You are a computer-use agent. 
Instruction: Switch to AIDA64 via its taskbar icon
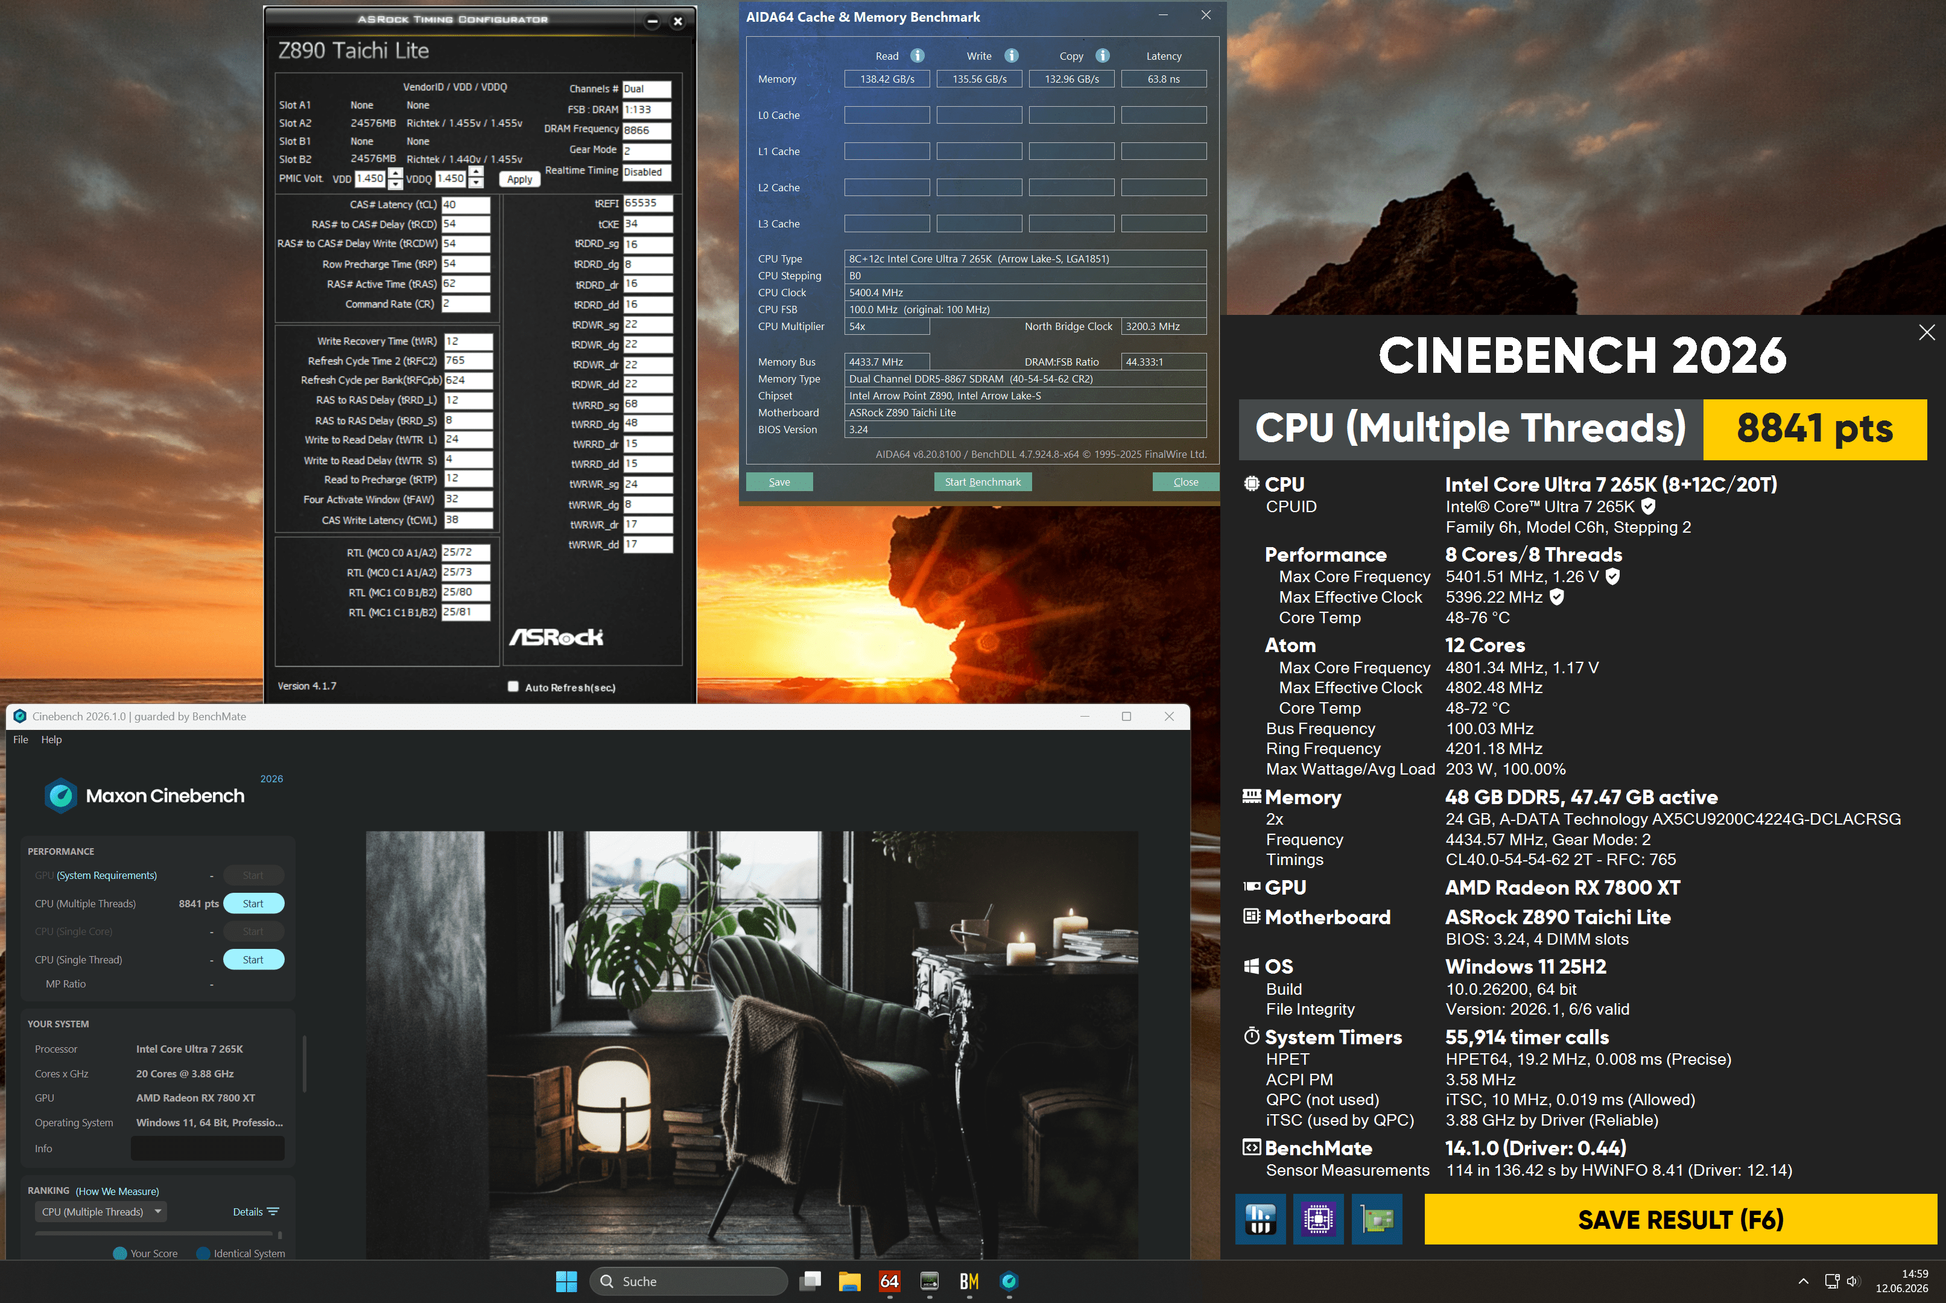pos(889,1281)
